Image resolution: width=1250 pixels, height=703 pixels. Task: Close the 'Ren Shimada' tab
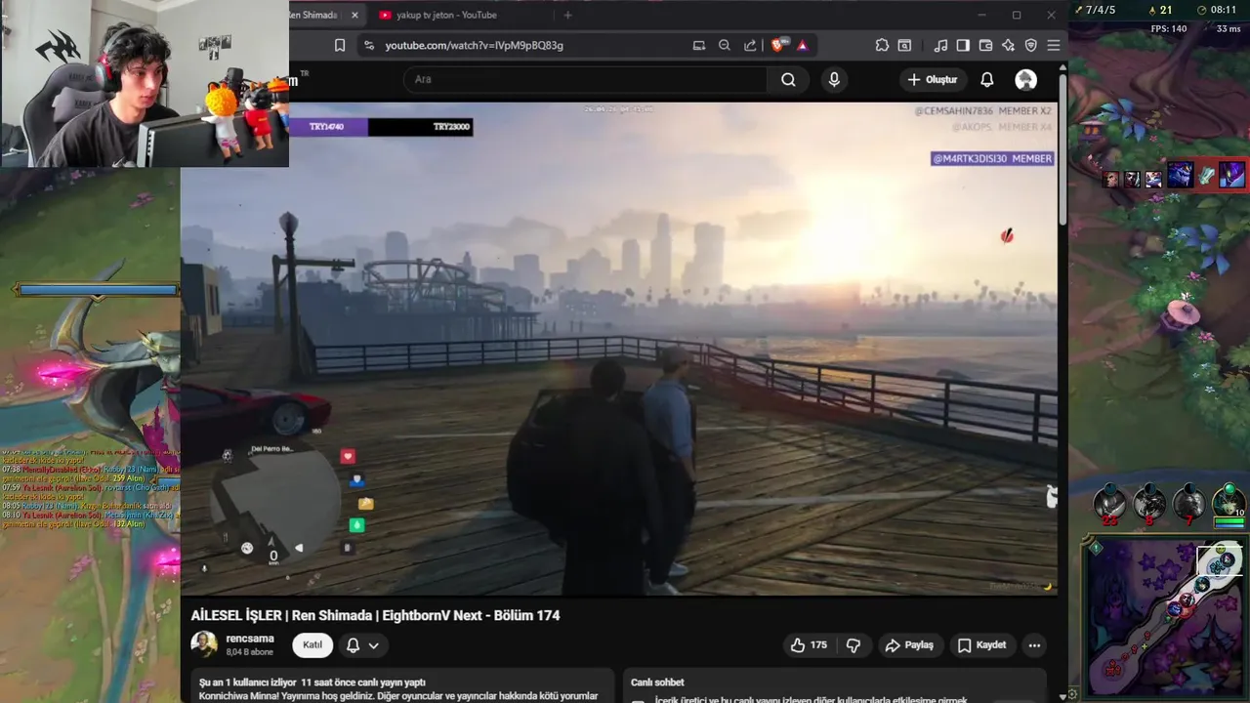pyautogui.click(x=354, y=15)
